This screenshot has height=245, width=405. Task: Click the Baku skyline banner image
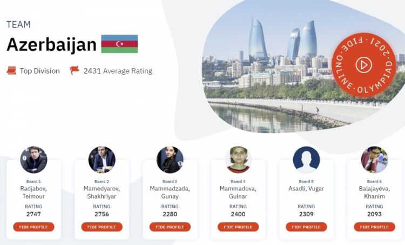(x=270, y=70)
